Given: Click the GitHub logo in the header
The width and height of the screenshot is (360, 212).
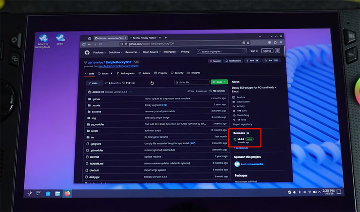Looking at the screenshot, I should coord(87,52).
